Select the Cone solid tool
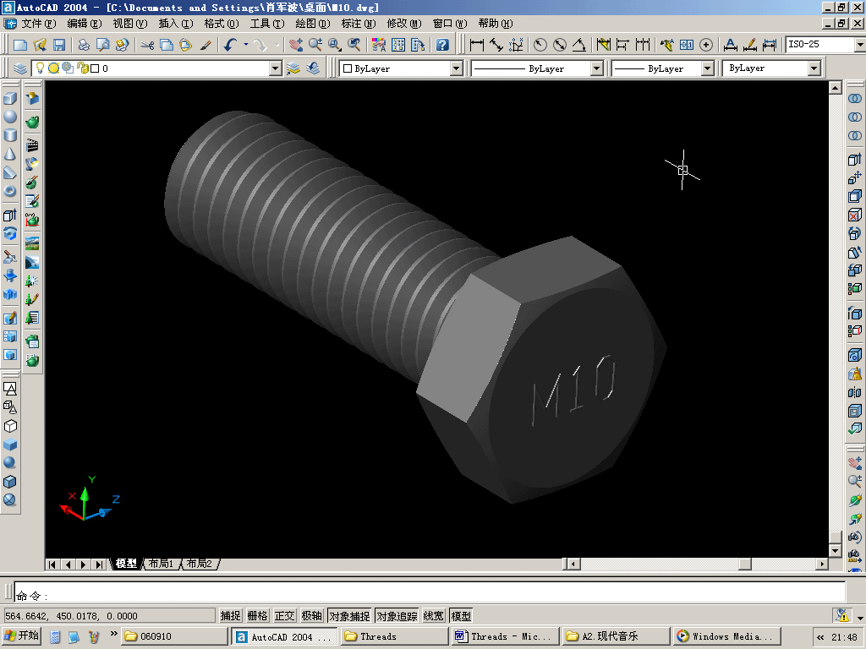Image resolution: width=866 pixels, height=649 pixels. click(x=10, y=154)
